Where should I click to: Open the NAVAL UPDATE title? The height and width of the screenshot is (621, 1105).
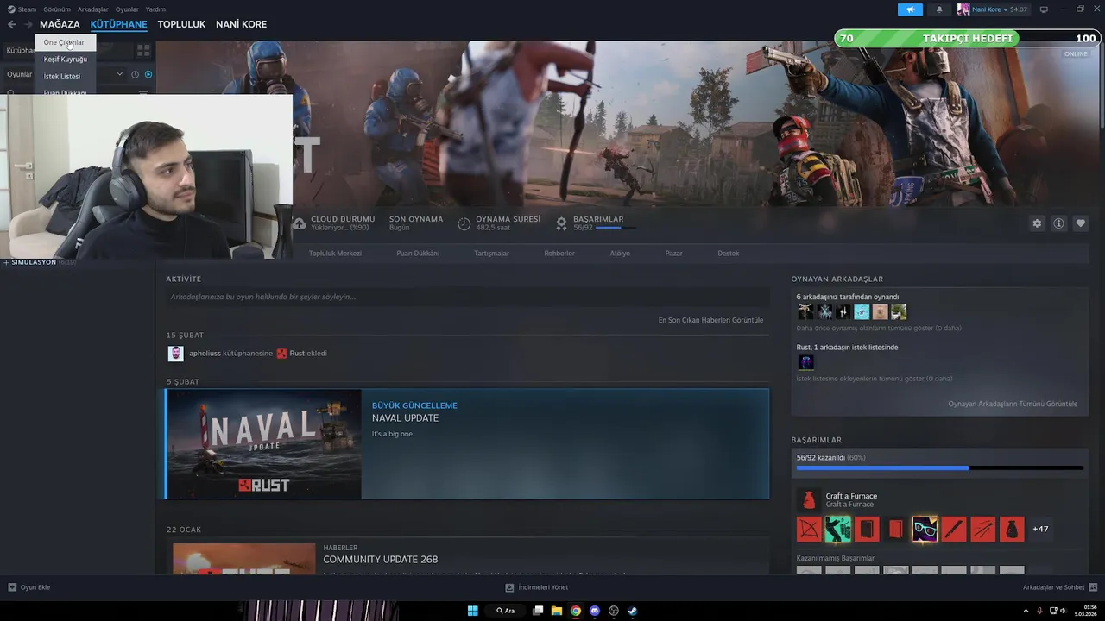405,418
